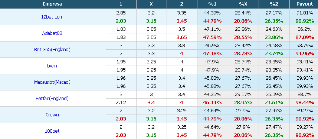Open the 12bet.com bookmaker link

tap(52, 17)
